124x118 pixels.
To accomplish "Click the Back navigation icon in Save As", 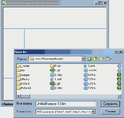I will coord(89,59).
